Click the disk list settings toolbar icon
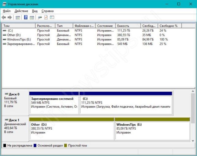The width and height of the screenshot is (197, 156). (x=52, y=17)
